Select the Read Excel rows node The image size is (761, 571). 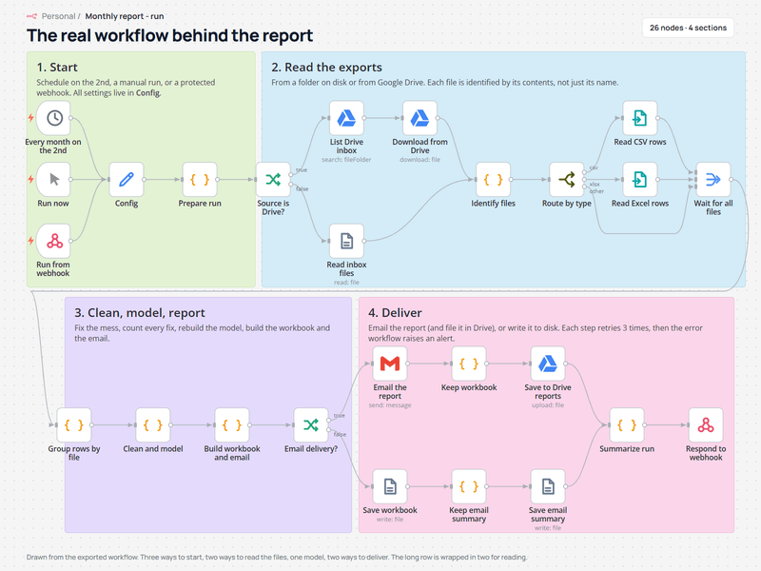point(639,179)
